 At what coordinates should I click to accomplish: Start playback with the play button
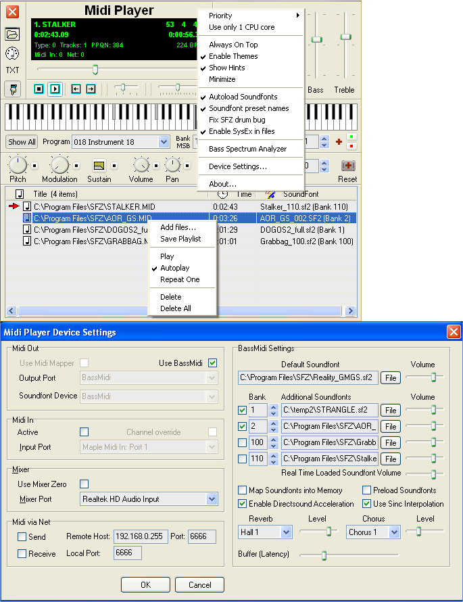(x=55, y=89)
